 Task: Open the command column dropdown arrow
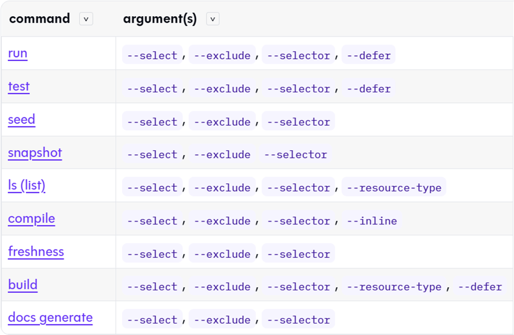coord(86,19)
